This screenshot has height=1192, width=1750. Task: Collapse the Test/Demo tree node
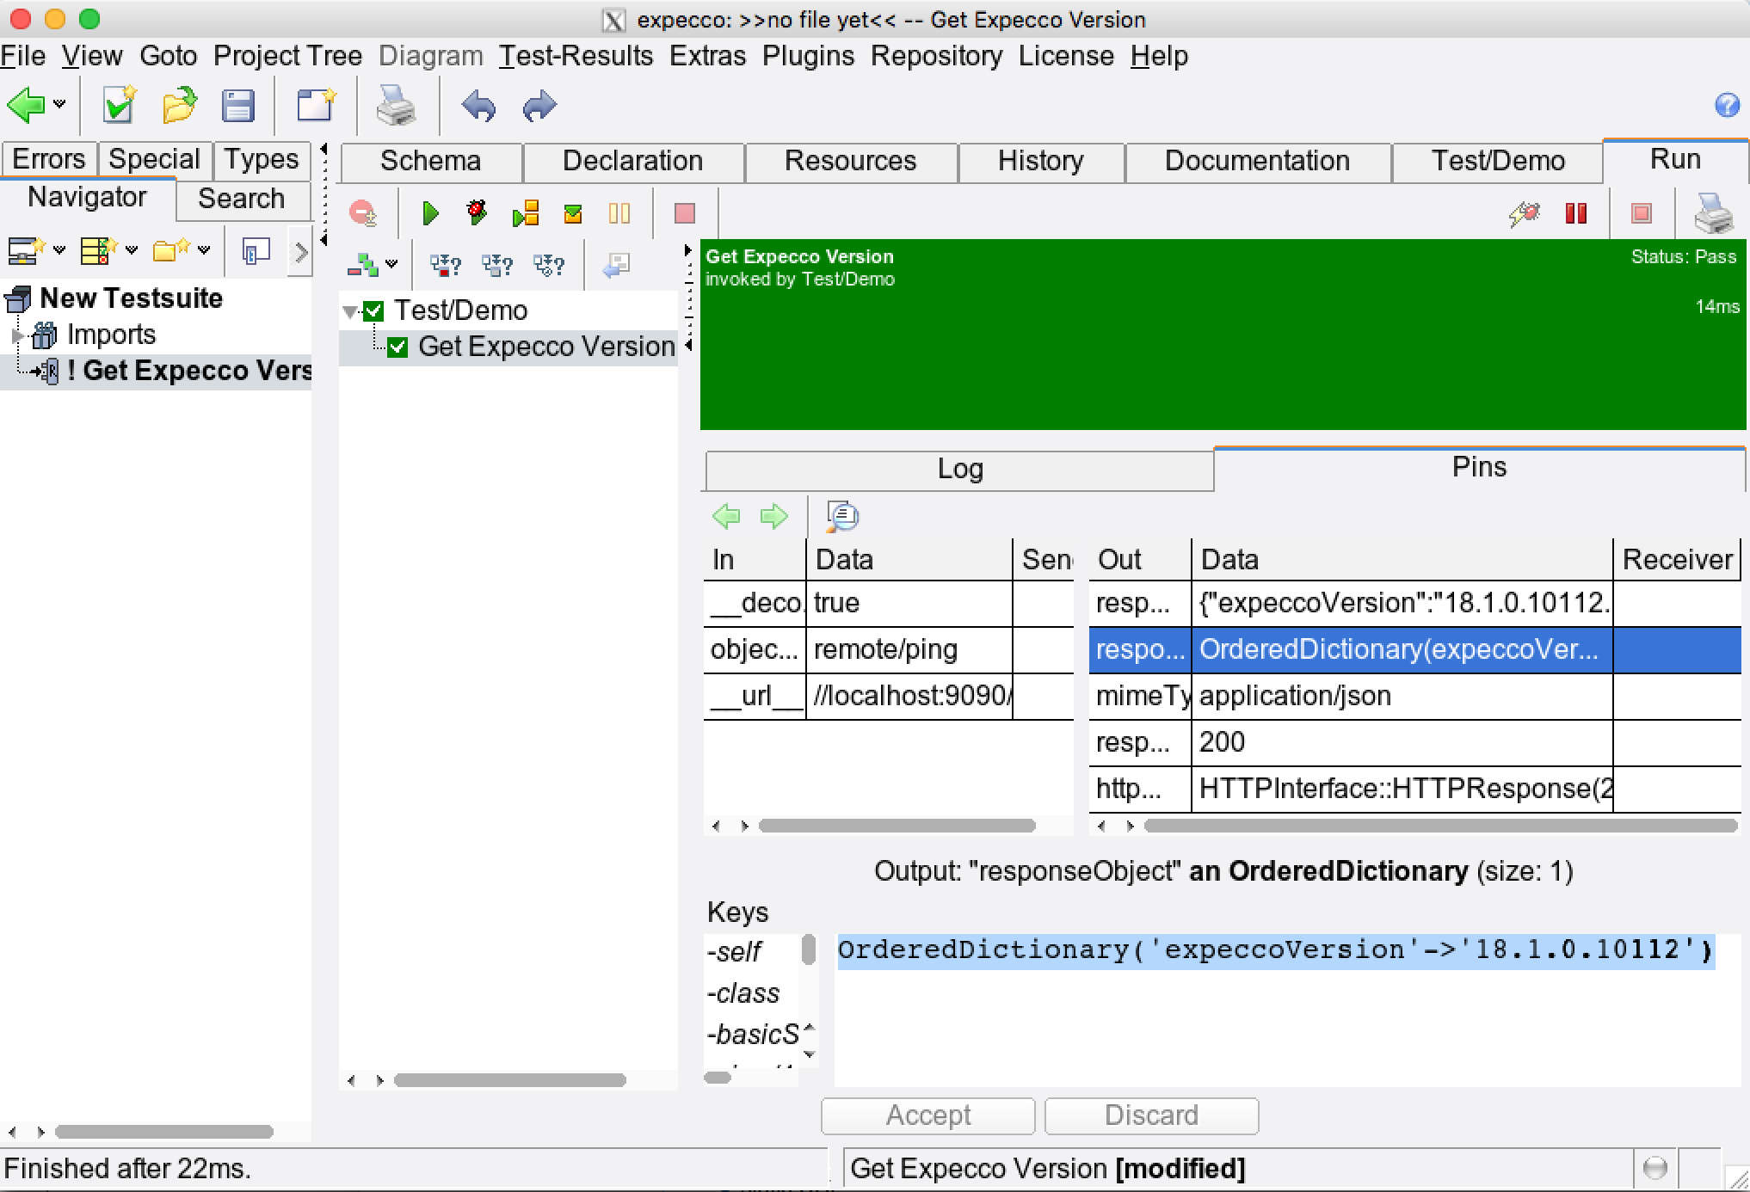349,310
